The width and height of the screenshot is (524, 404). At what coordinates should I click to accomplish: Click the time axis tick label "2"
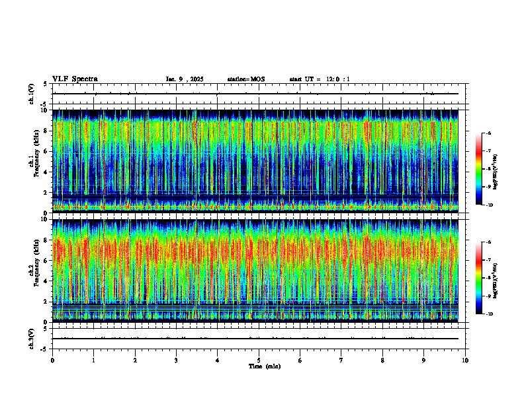point(135,360)
